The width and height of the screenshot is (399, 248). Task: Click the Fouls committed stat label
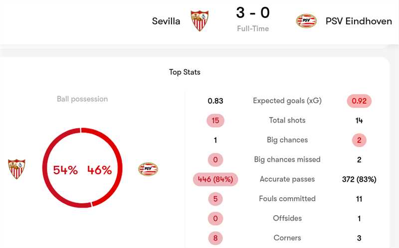pyautogui.click(x=287, y=199)
